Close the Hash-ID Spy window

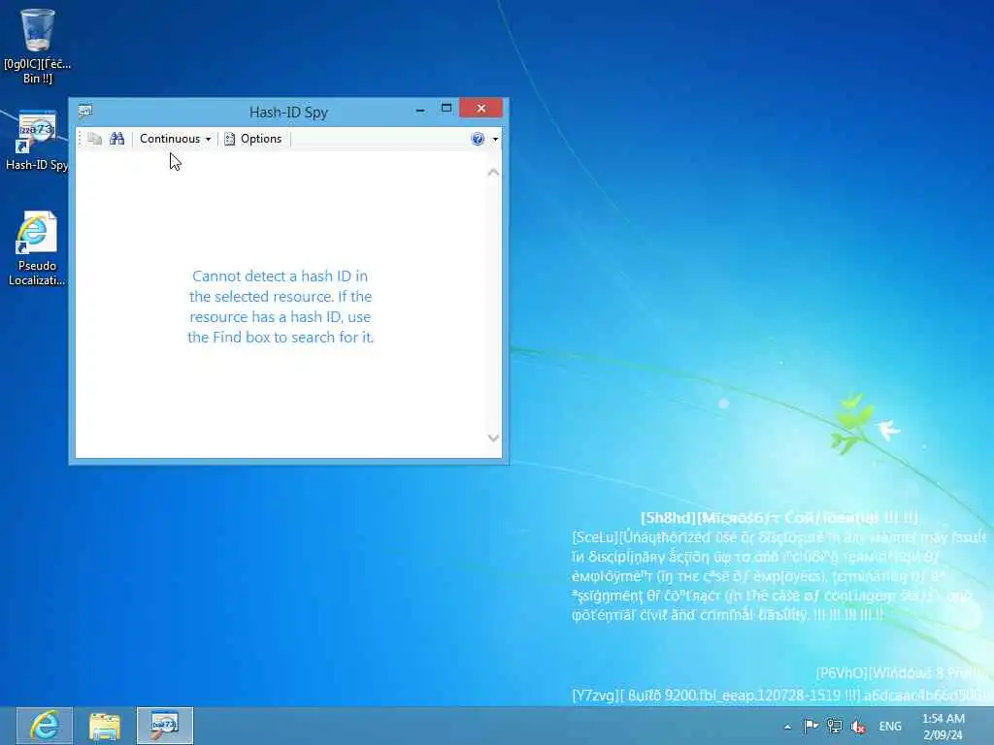tap(481, 109)
